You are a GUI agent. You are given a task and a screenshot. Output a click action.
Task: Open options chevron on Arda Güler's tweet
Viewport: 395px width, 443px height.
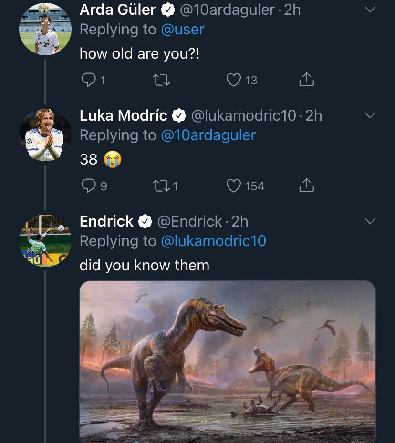[370, 10]
